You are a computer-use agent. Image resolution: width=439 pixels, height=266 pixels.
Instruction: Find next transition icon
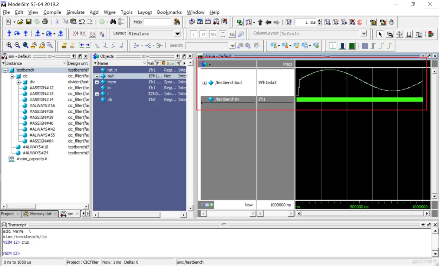click(x=89, y=45)
